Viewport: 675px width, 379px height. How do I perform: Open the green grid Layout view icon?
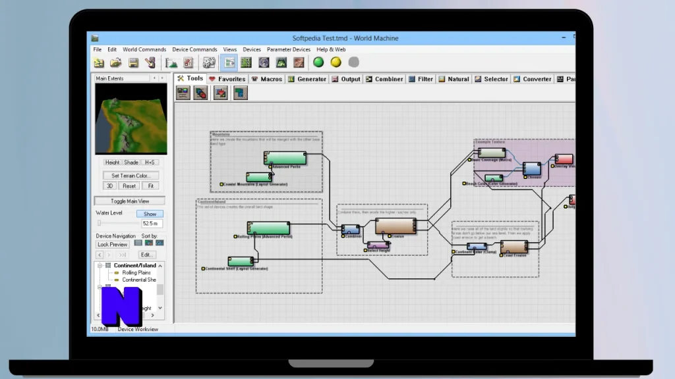pyautogui.click(x=247, y=63)
